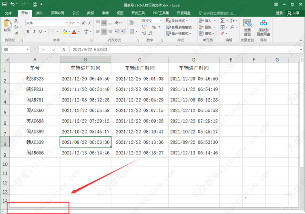
Task: Open the 文件 menu tab
Action: (x=8, y=13)
